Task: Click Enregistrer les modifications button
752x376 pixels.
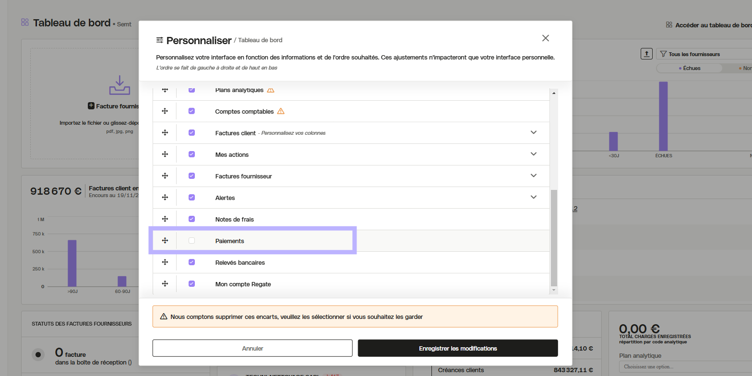Action: point(458,348)
